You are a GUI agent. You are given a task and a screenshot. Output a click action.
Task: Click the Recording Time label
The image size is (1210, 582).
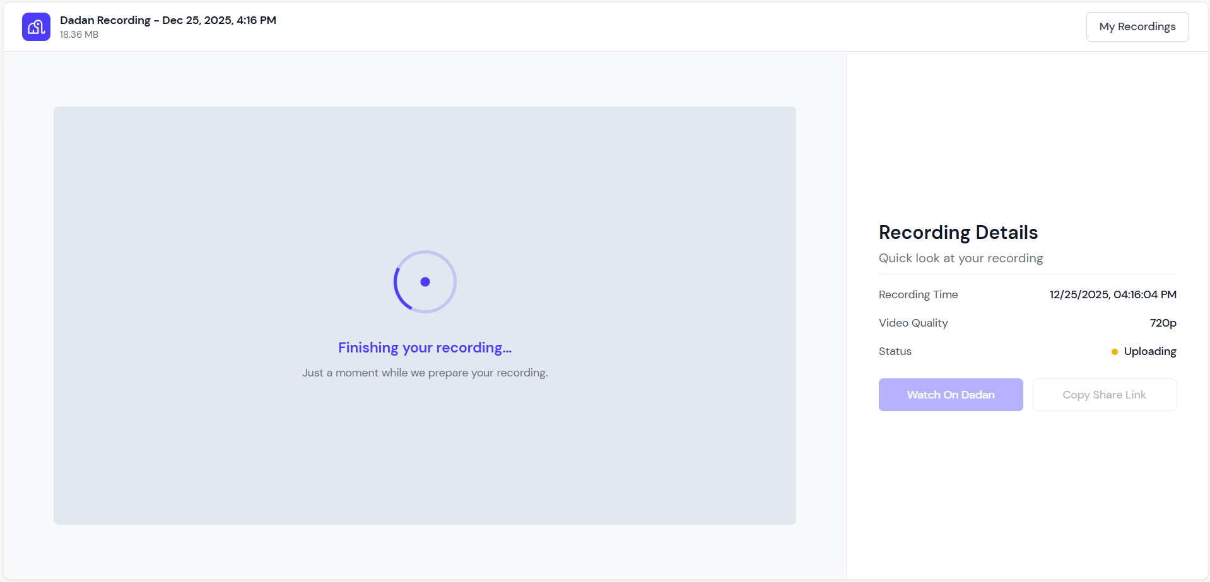918,294
